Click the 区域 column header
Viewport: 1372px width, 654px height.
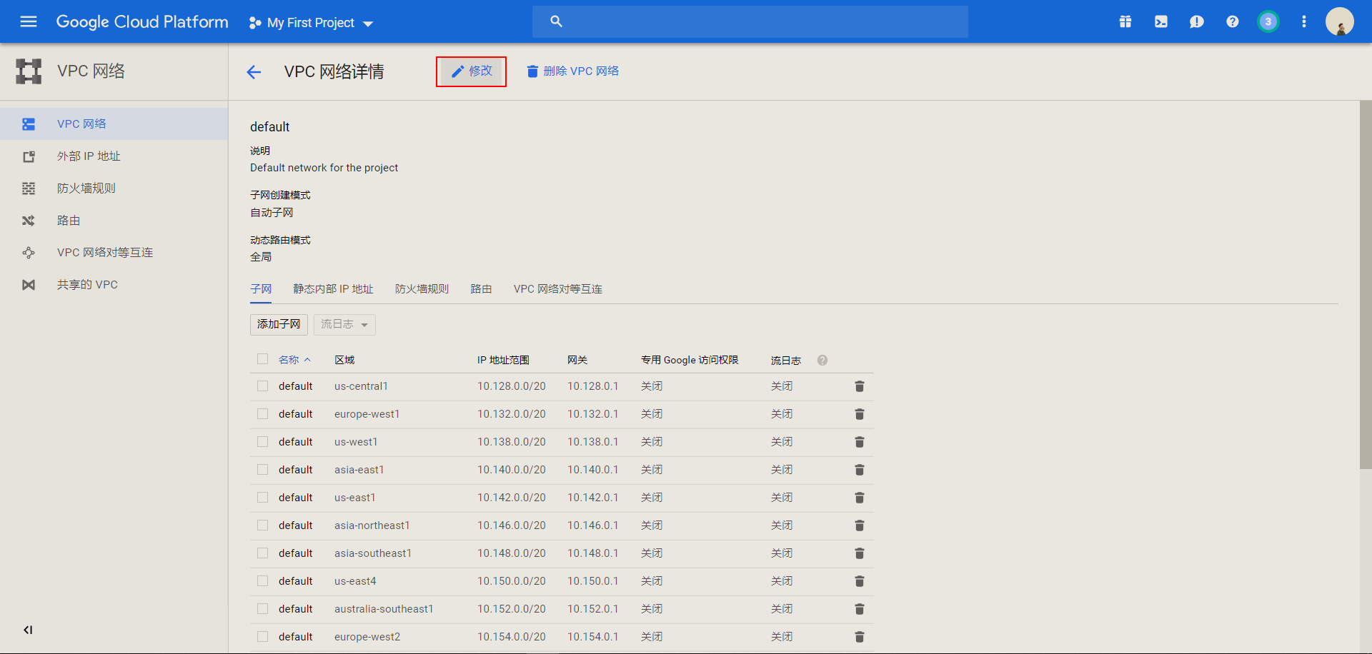coord(344,360)
